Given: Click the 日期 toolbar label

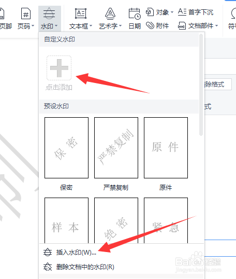Looking at the screenshot, I should [x=135, y=26].
